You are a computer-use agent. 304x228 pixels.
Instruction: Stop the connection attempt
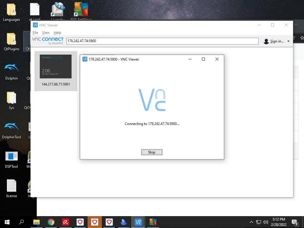(152, 152)
